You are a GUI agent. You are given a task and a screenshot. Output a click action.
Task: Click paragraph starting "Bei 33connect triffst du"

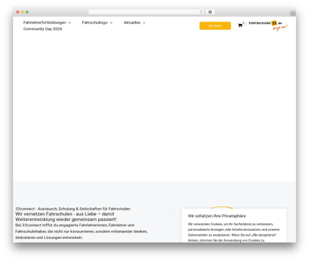(x=82, y=231)
